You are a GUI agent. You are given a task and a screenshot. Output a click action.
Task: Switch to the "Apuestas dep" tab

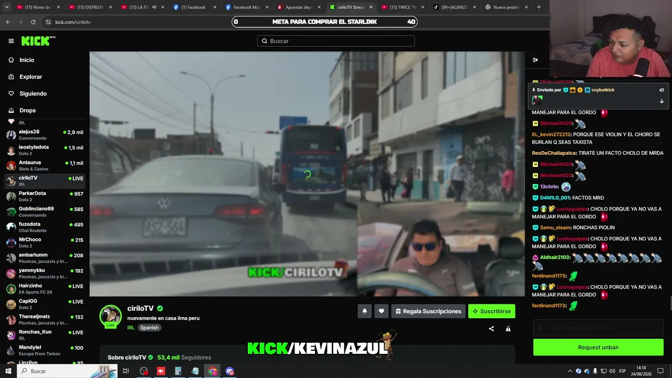[x=298, y=7]
